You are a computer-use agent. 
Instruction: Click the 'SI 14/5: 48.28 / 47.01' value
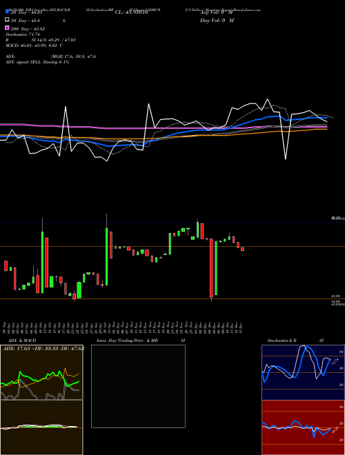pyautogui.click(x=54, y=40)
